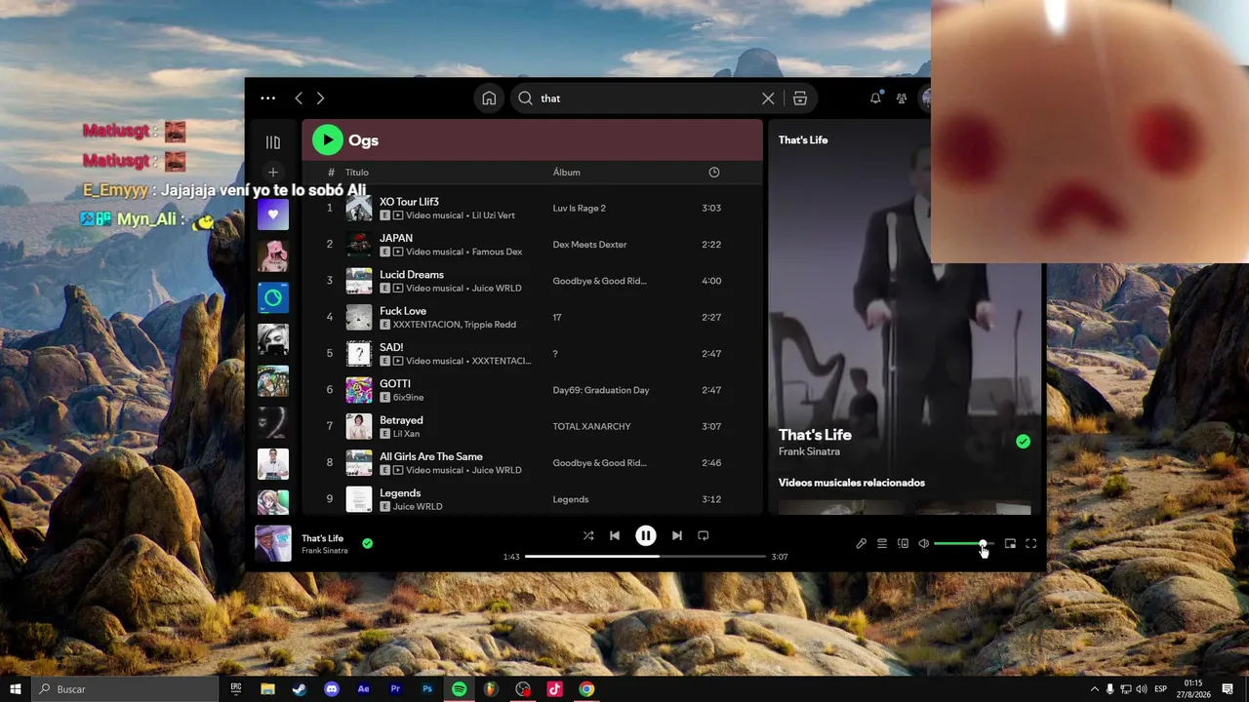Click the GOTTI cover thumbnail
Image resolution: width=1249 pixels, height=702 pixels.
click(359, 390)
